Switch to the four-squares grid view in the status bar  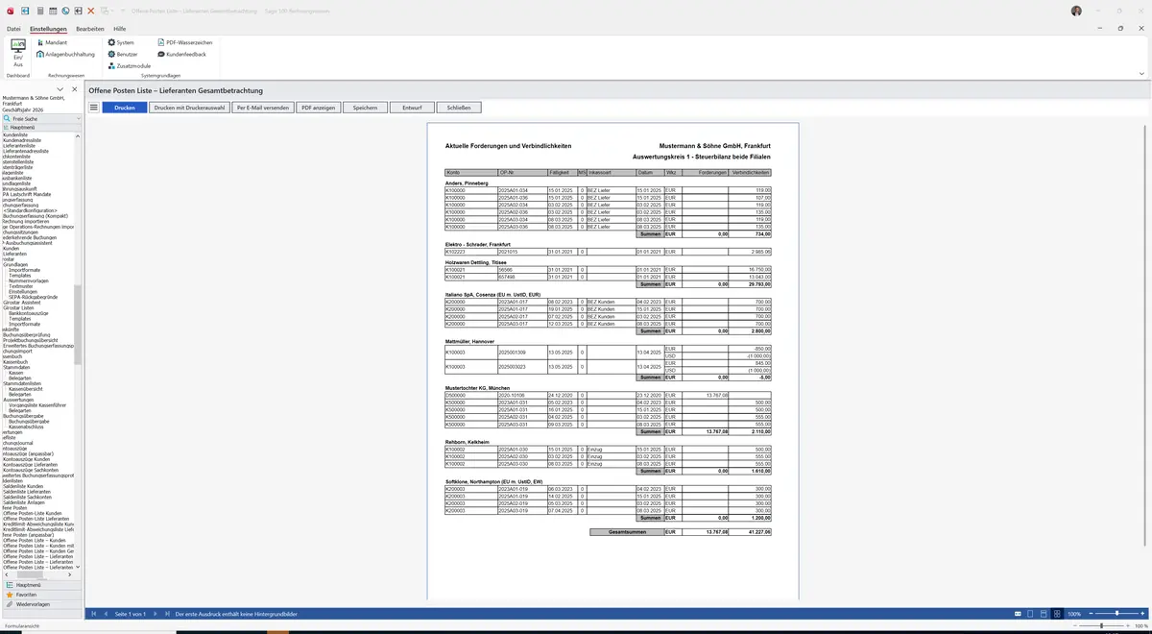(1057, 614)
